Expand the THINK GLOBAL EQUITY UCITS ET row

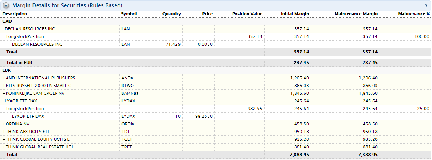4,139
